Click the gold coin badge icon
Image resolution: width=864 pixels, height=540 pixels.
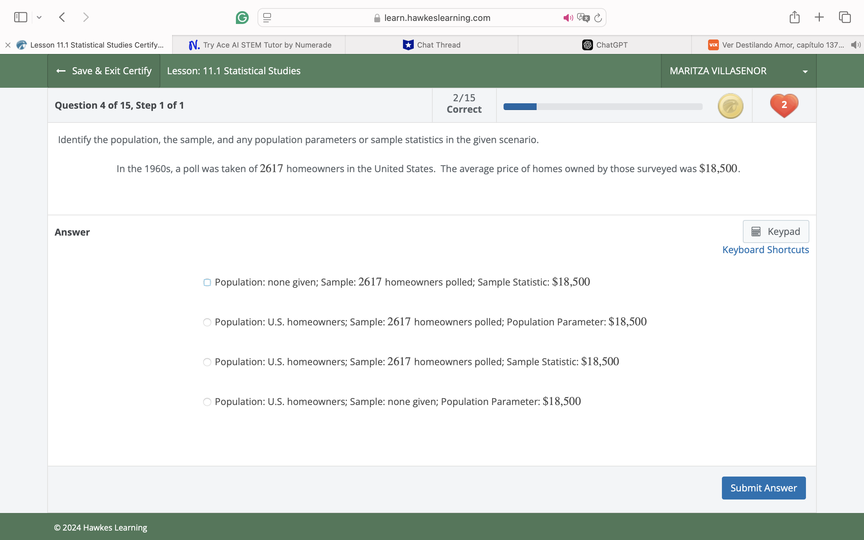730,106
